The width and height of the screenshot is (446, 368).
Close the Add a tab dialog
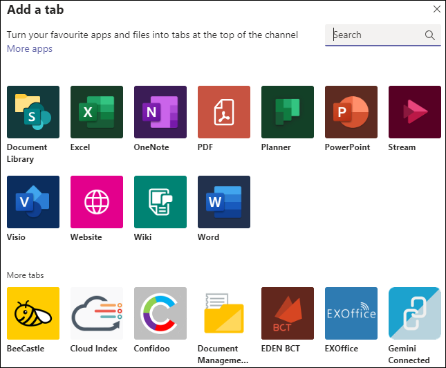tap(437, 9)
